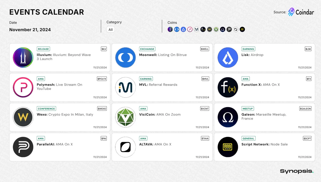The width and height of the screenshot is (321, 182).
Task: Click the AMA tag on Function X card
Action: coord(246,79)
